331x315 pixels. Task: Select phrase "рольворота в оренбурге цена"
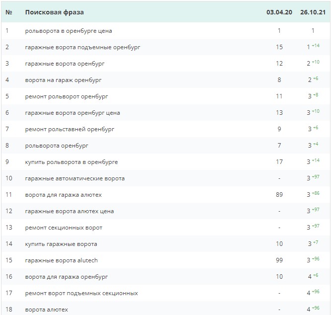[68, 31]
